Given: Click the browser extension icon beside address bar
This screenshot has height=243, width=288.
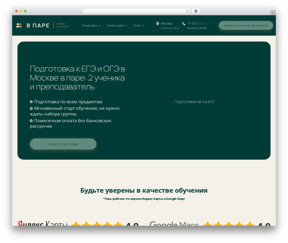Looking at the screenshot, I should 196,11.
